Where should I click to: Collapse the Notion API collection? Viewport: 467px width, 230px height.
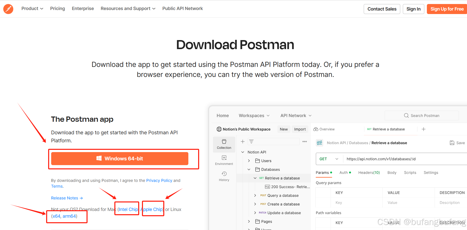coord(243,152)
